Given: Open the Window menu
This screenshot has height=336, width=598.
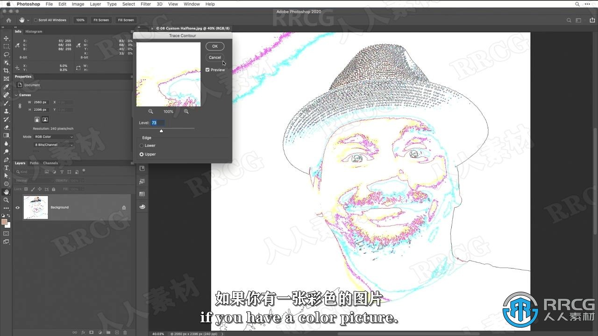Looking at the screenshot, I should (192, 4).
